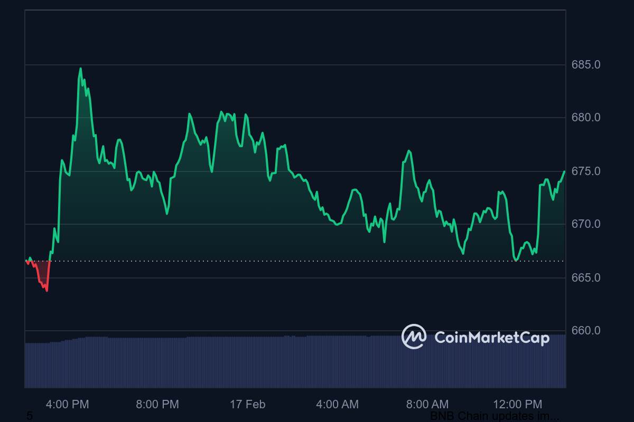Viewport: 634px width, 422px height.
Task: Click the highest green peak near 685
Action: (80, 69)
